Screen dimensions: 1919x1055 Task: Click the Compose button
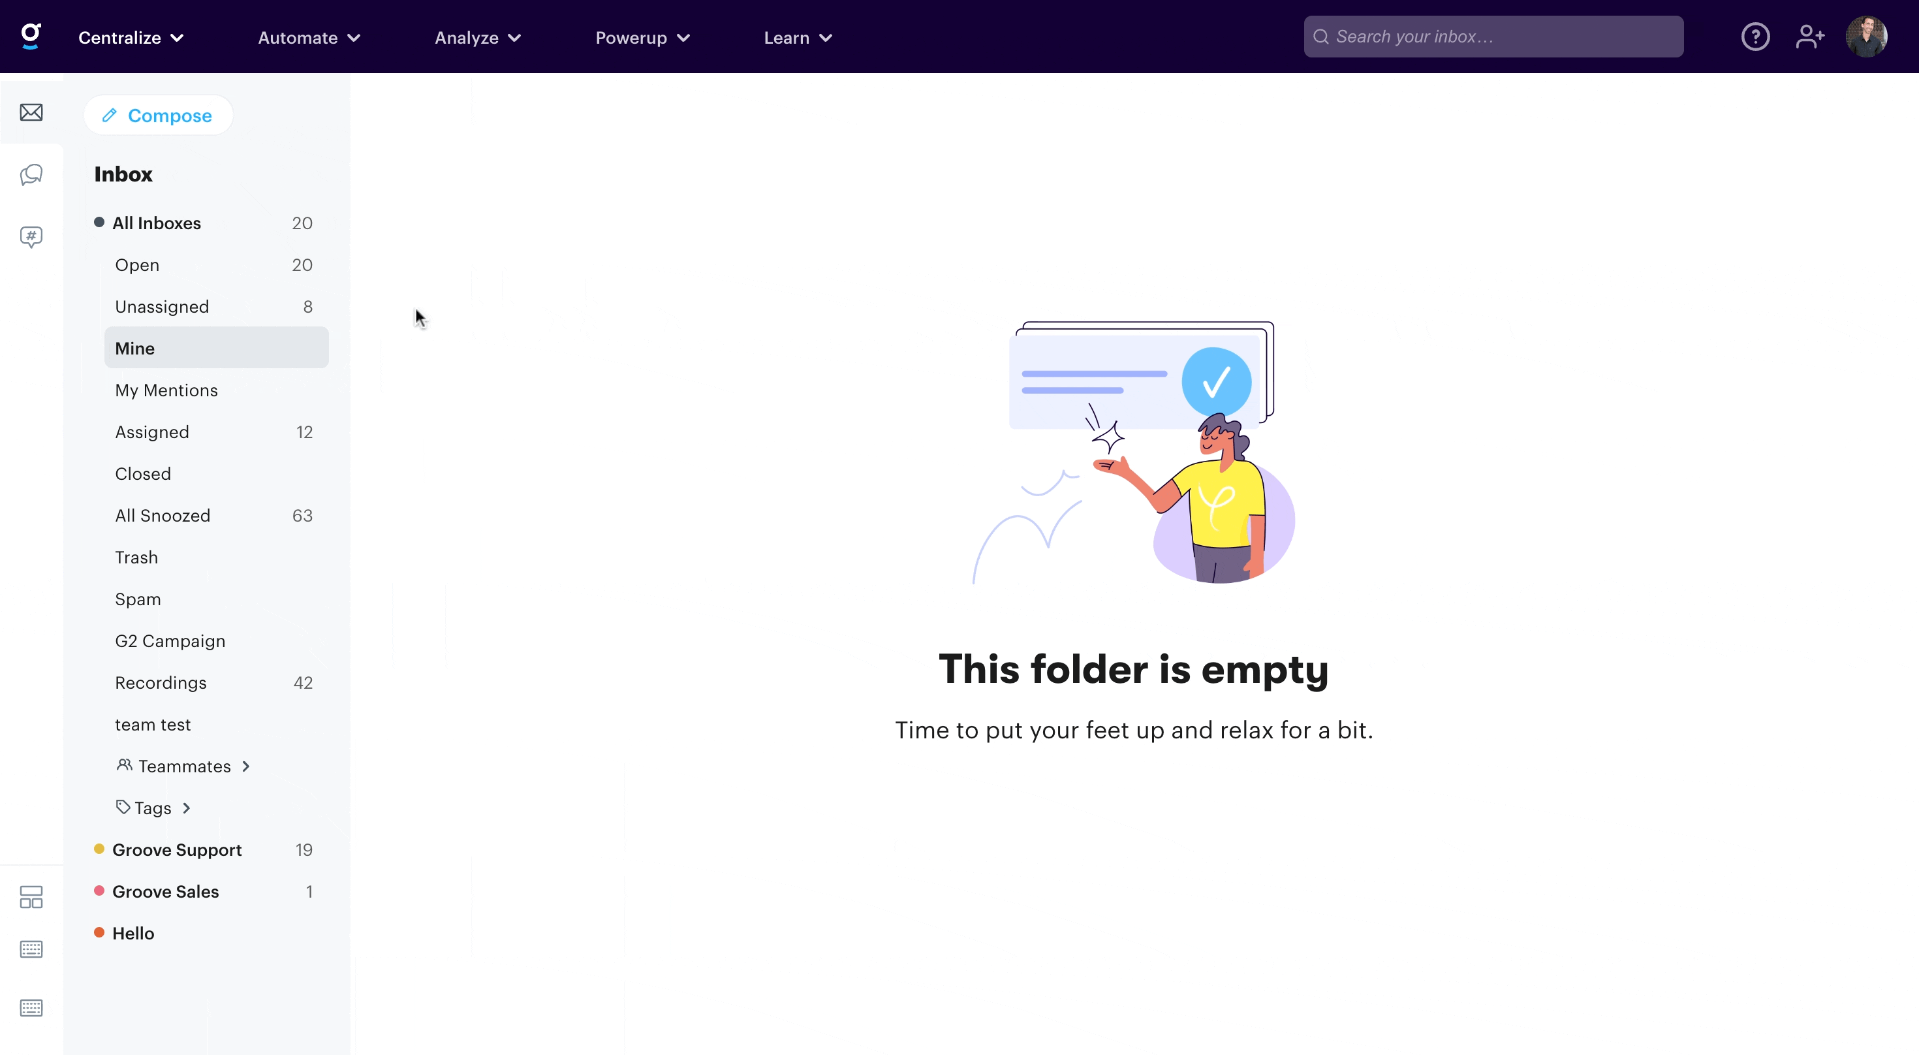coord(158,115)
